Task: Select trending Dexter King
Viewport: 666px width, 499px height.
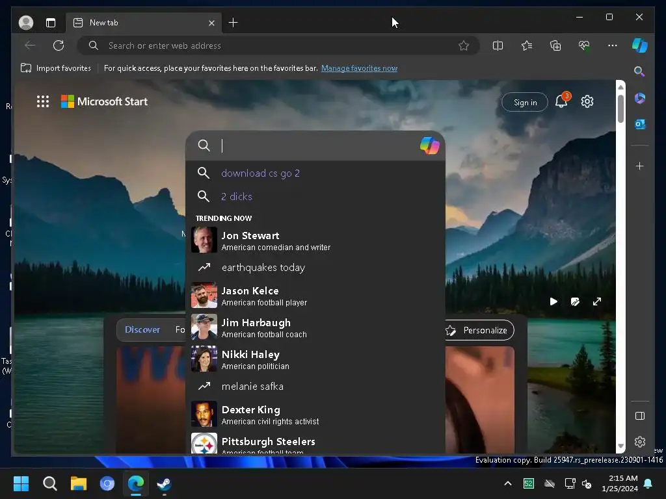Action: [315, 415]
